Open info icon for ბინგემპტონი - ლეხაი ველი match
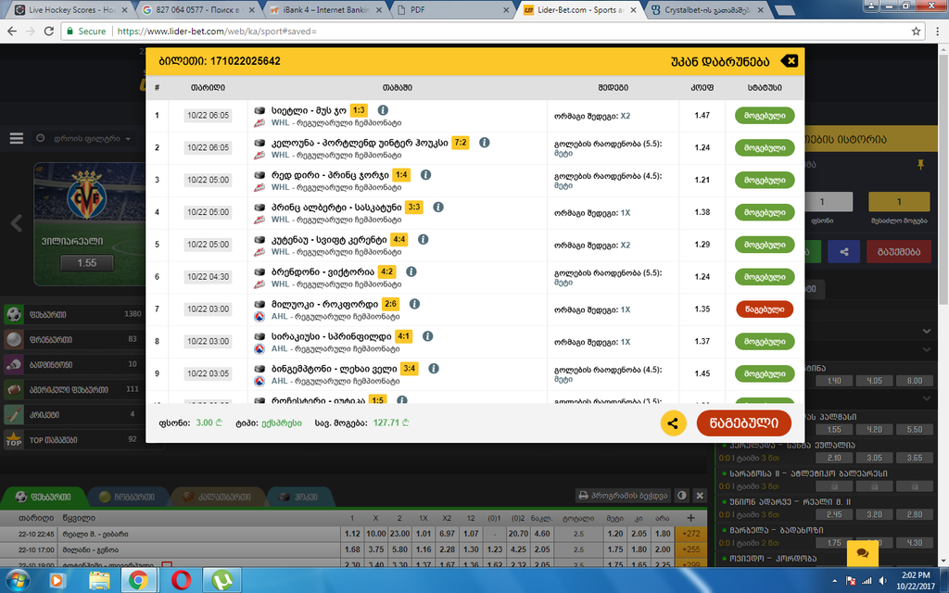This screenshot has width=949, height=593. pos(434,369)
